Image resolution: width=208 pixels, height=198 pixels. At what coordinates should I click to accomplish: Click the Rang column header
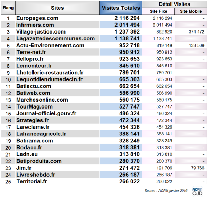pos(8,8)
